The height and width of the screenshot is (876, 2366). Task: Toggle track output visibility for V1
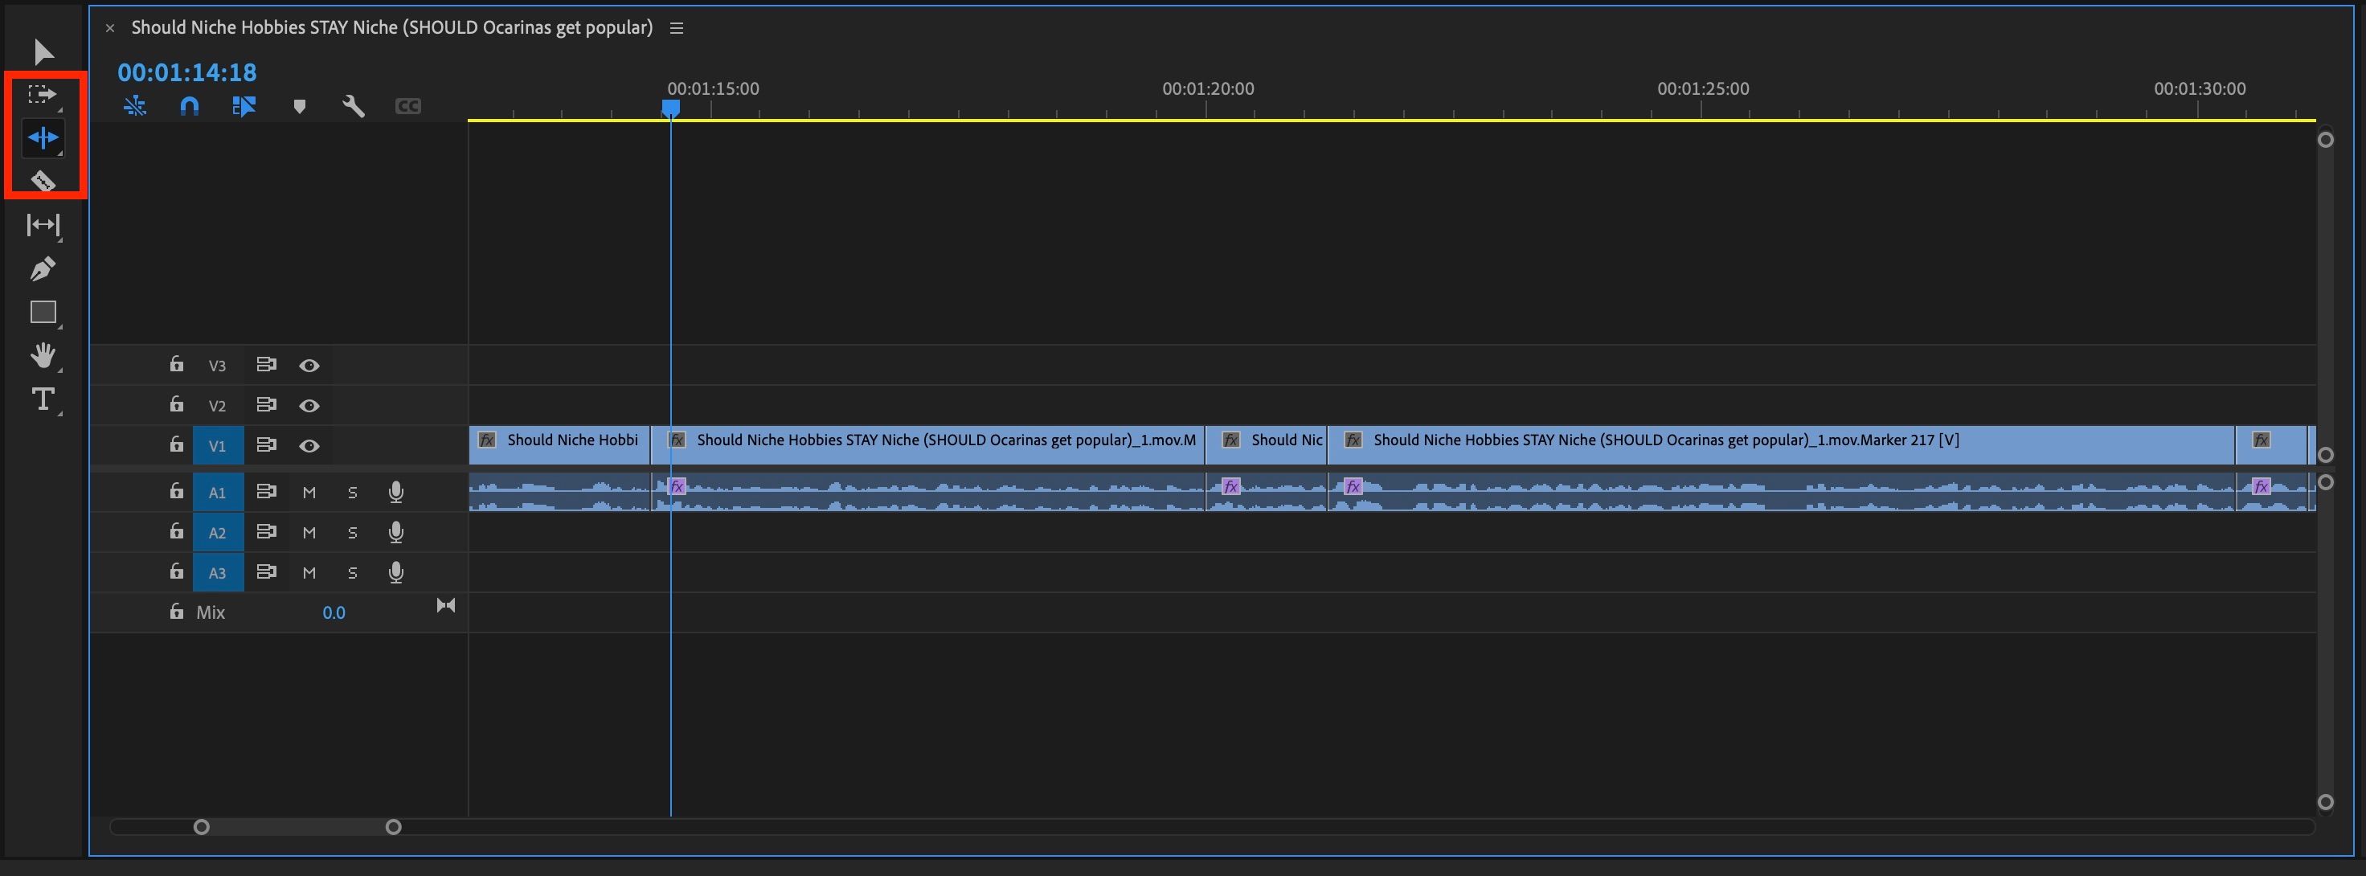pyautogui.click(x=309, y=445)
